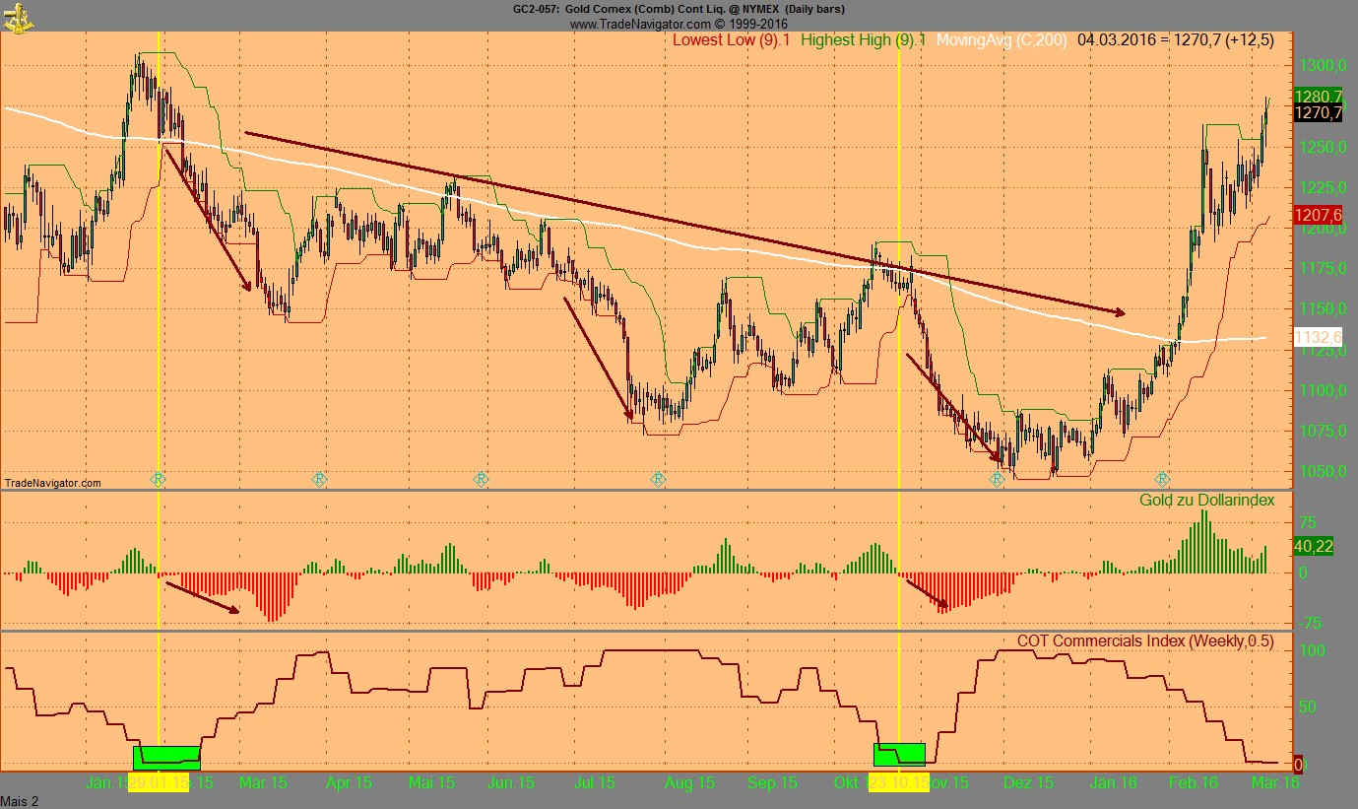Click the red 1207,6 Lowest Low price tag

(1319, 215)
